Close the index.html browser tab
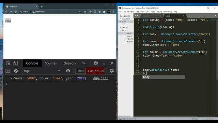The image size is (218, 123). pyautogui.click(x=36, y=6)
